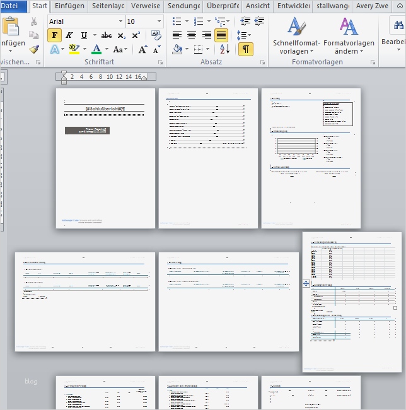Align text right

click(x=206, y=35)
